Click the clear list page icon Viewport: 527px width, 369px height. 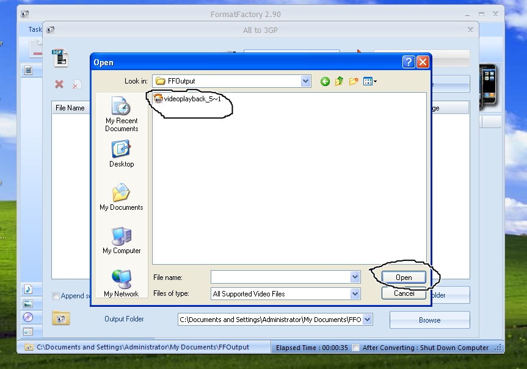77,85
